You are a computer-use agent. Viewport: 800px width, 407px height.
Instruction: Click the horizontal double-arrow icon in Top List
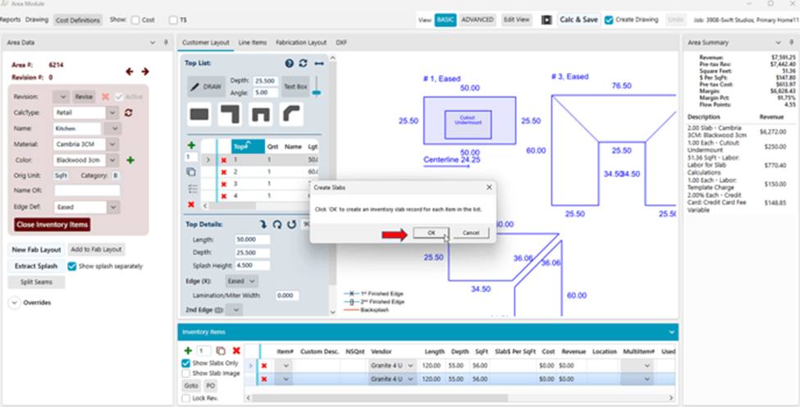point(319,63)
